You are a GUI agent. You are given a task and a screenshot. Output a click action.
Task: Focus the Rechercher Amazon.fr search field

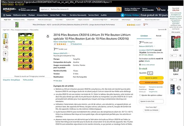point(83,9)
